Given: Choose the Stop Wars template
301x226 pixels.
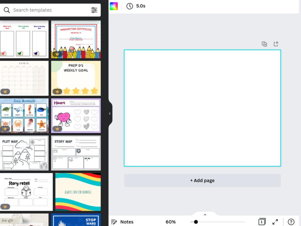Looking at the screenshot, I should coord(76,220).
